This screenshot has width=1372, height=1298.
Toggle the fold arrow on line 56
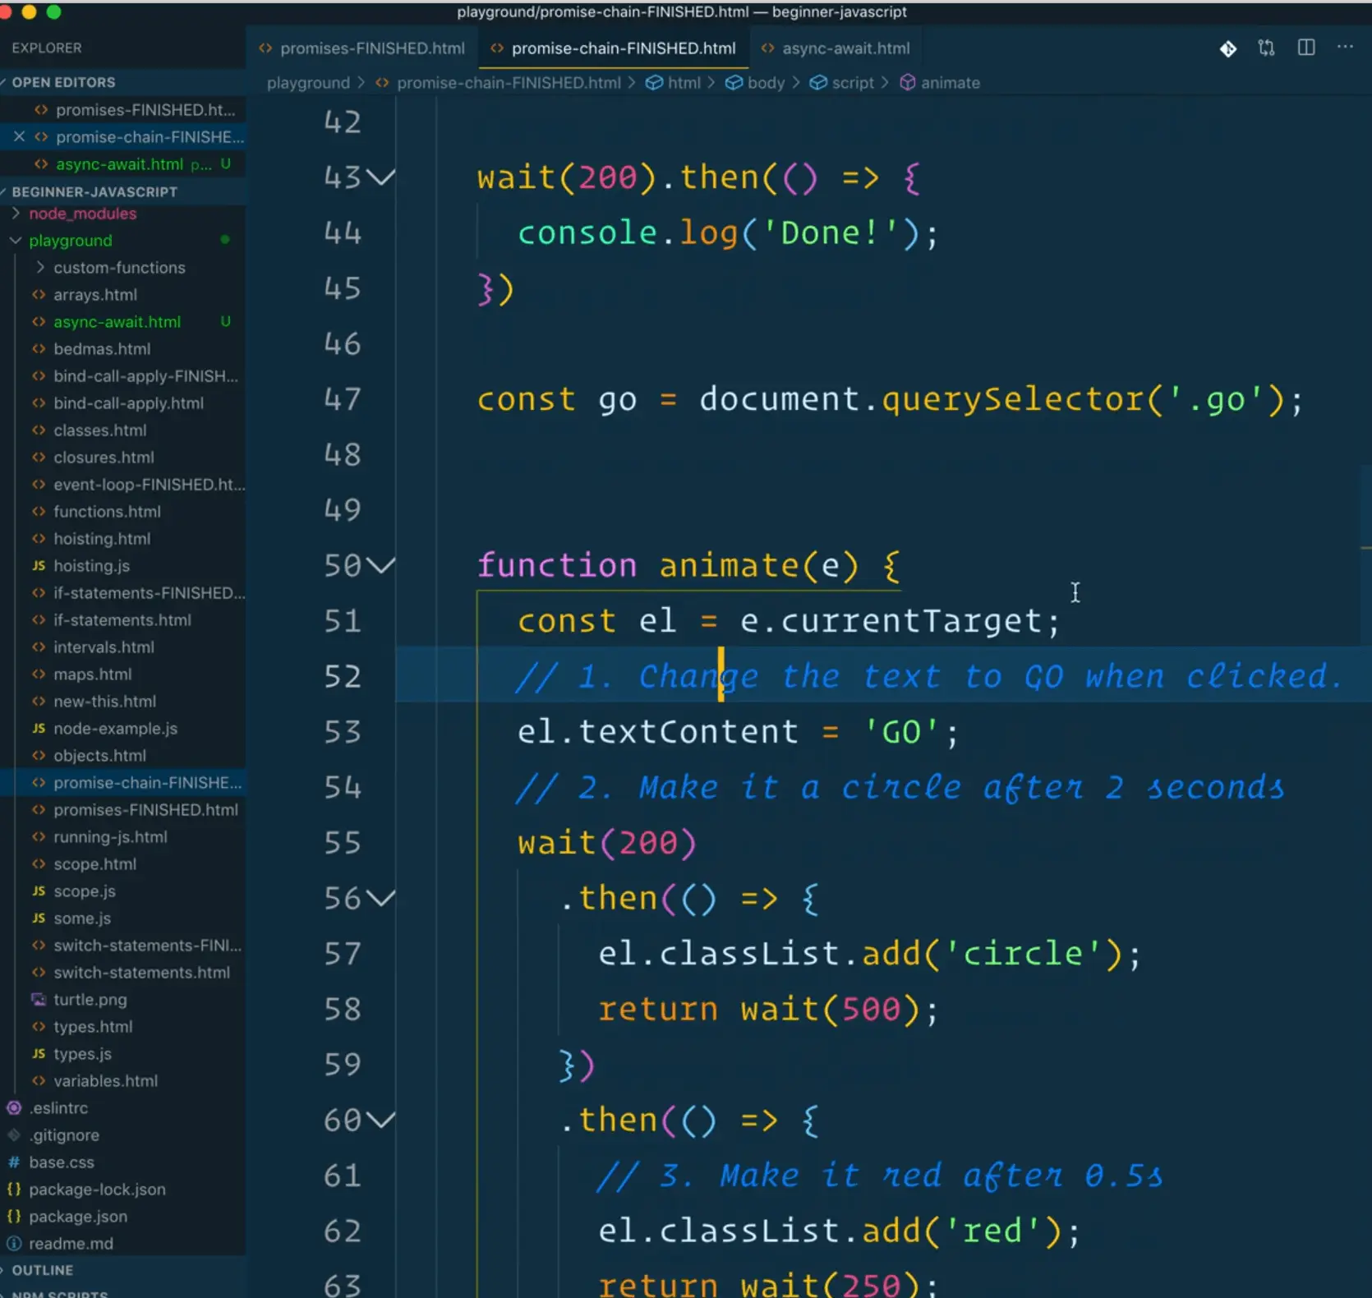click(x=380, y=898)
